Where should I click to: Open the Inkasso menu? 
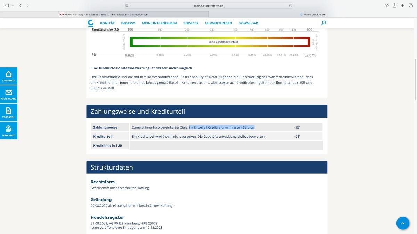click(128, 23)
